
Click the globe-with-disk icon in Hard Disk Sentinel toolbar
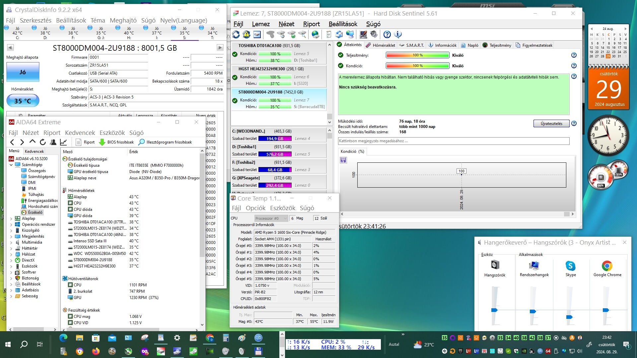pyautogui.click(x=316, y=34)
